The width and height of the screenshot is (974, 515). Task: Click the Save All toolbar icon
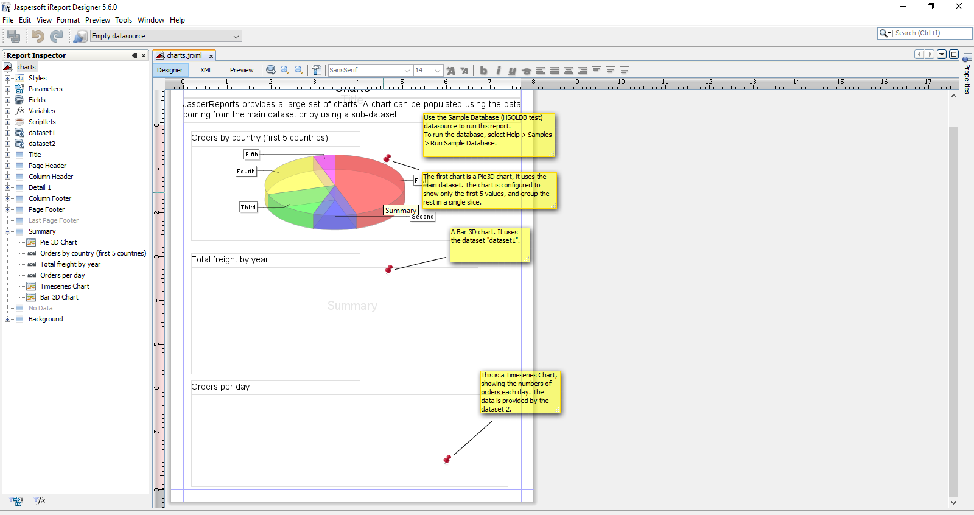pyautogui.click(x=13, y=37)
